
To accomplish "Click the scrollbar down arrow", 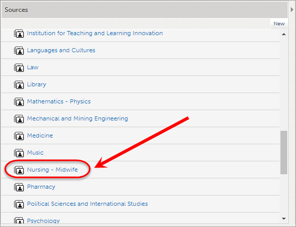I will point(284,219).
